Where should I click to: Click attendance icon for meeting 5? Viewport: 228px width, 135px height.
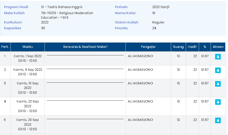click(x=218, y=120)
